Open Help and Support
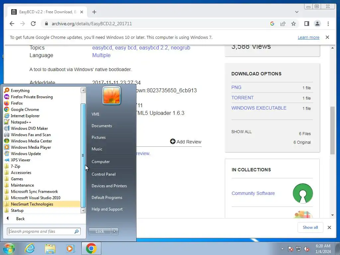340x255 pixels. (107, 209)
